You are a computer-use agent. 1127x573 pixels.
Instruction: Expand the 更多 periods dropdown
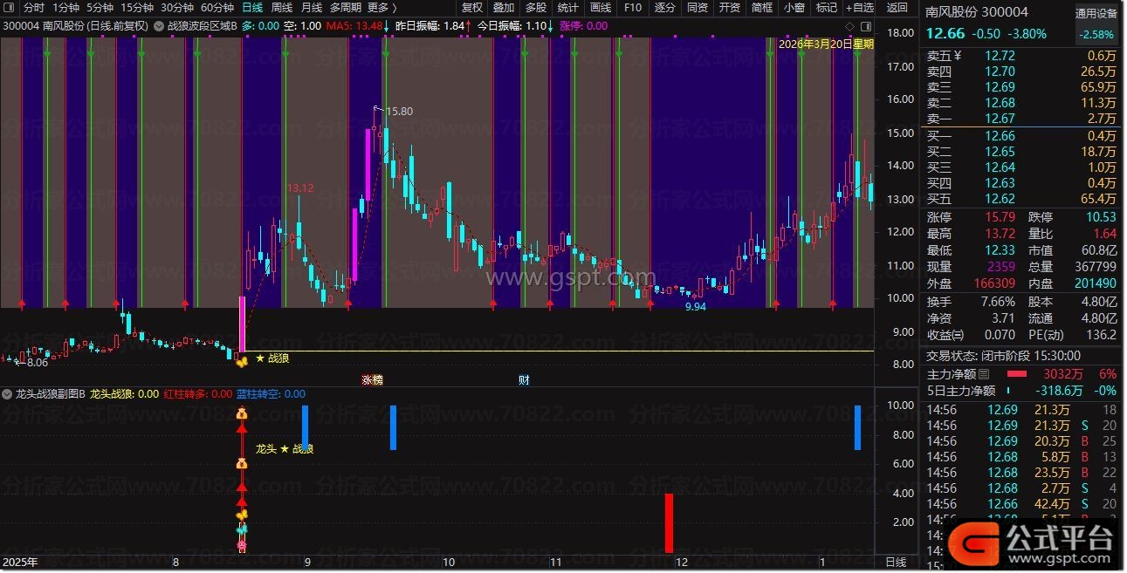pos(382,8)
